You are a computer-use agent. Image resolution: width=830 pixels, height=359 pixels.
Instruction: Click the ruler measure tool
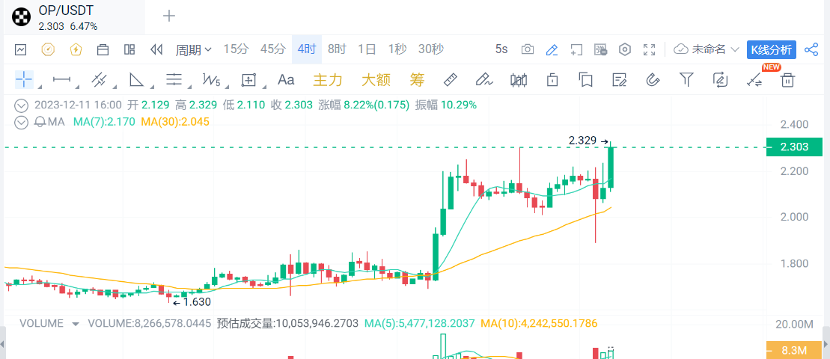pos(450,79)
